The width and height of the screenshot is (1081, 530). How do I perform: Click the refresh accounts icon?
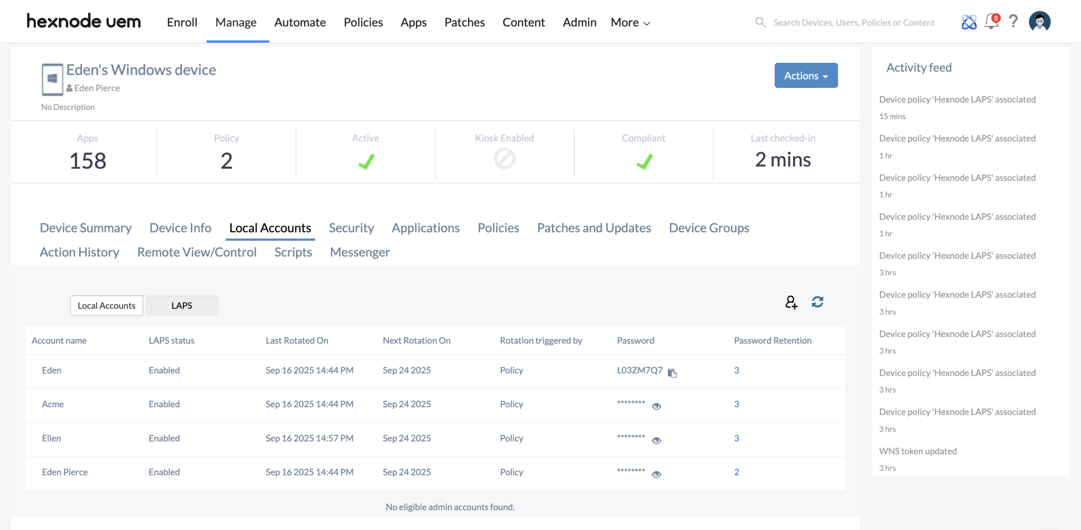[818, 302]
